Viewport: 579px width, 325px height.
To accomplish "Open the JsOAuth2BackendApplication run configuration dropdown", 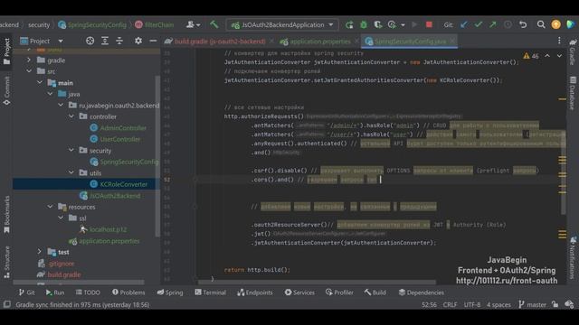I will tap(282, 24).
